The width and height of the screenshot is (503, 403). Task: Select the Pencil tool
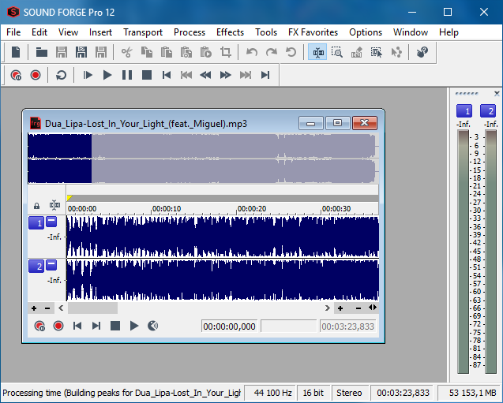click(357, 52)
